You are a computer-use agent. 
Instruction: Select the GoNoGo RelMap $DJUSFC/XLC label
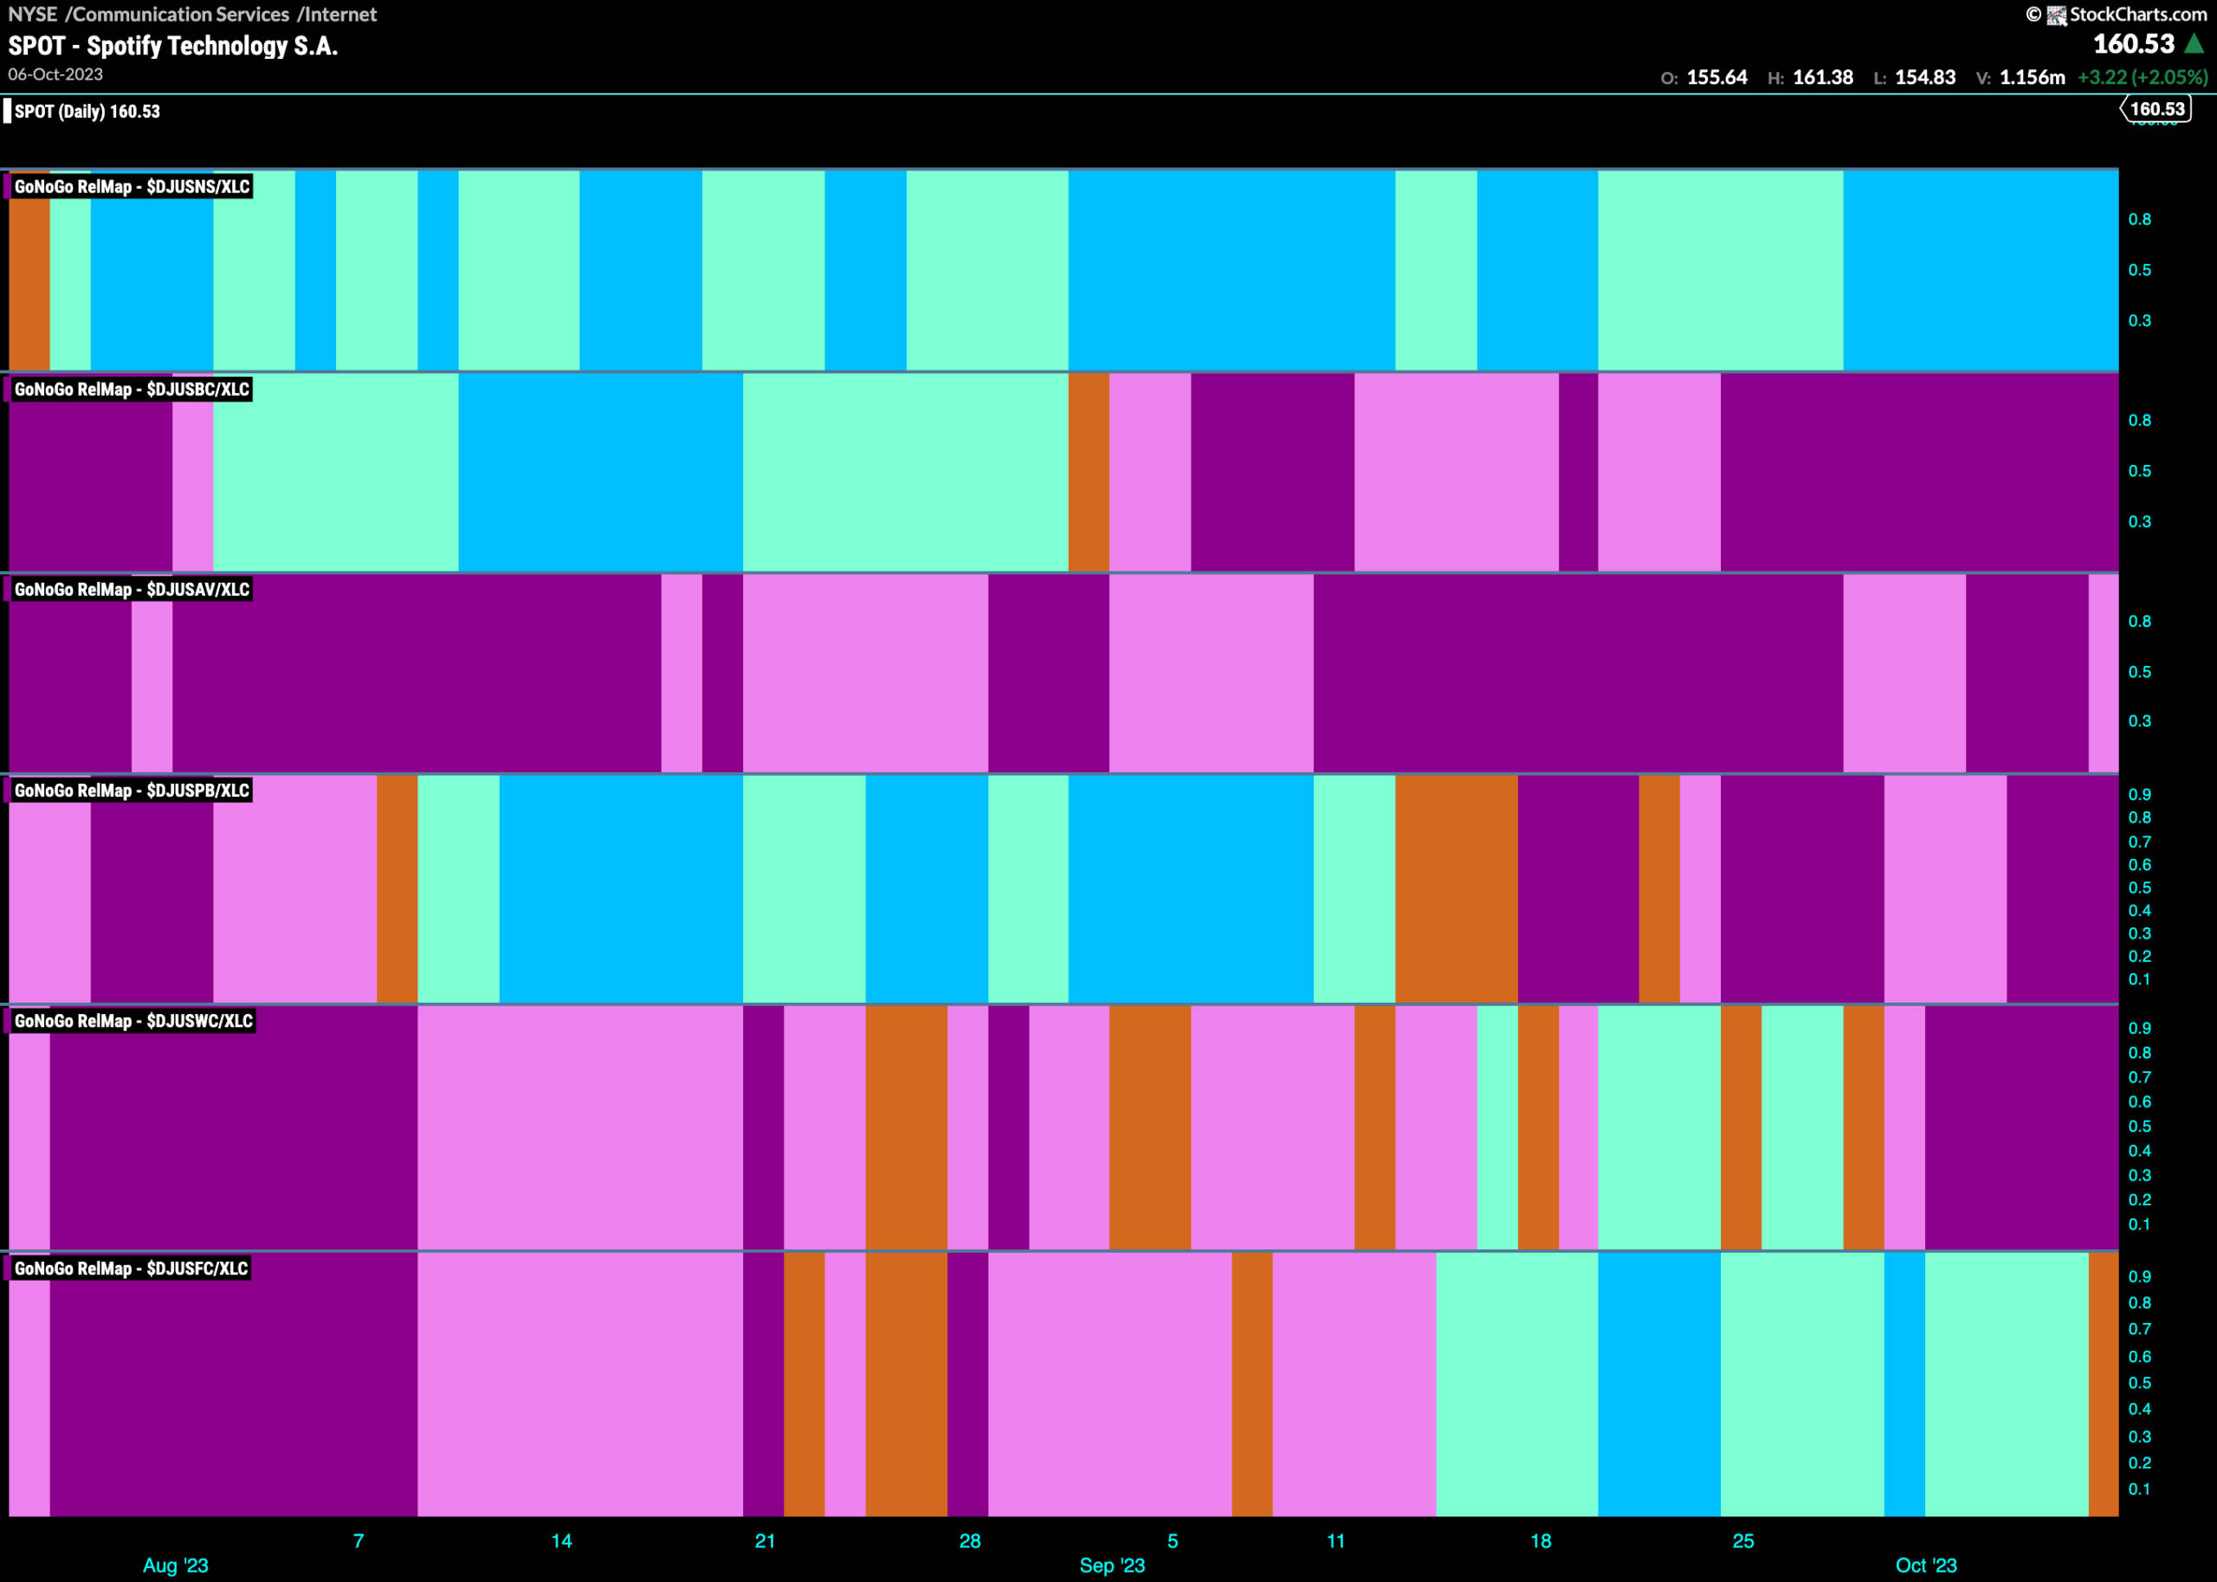pos(131,1269)
